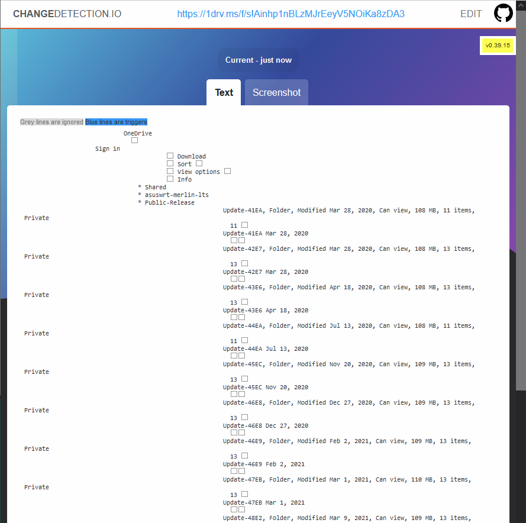
Task: Click the '* asuswrt-merlin-lts' list line
Action: click(x=173, y=195)
